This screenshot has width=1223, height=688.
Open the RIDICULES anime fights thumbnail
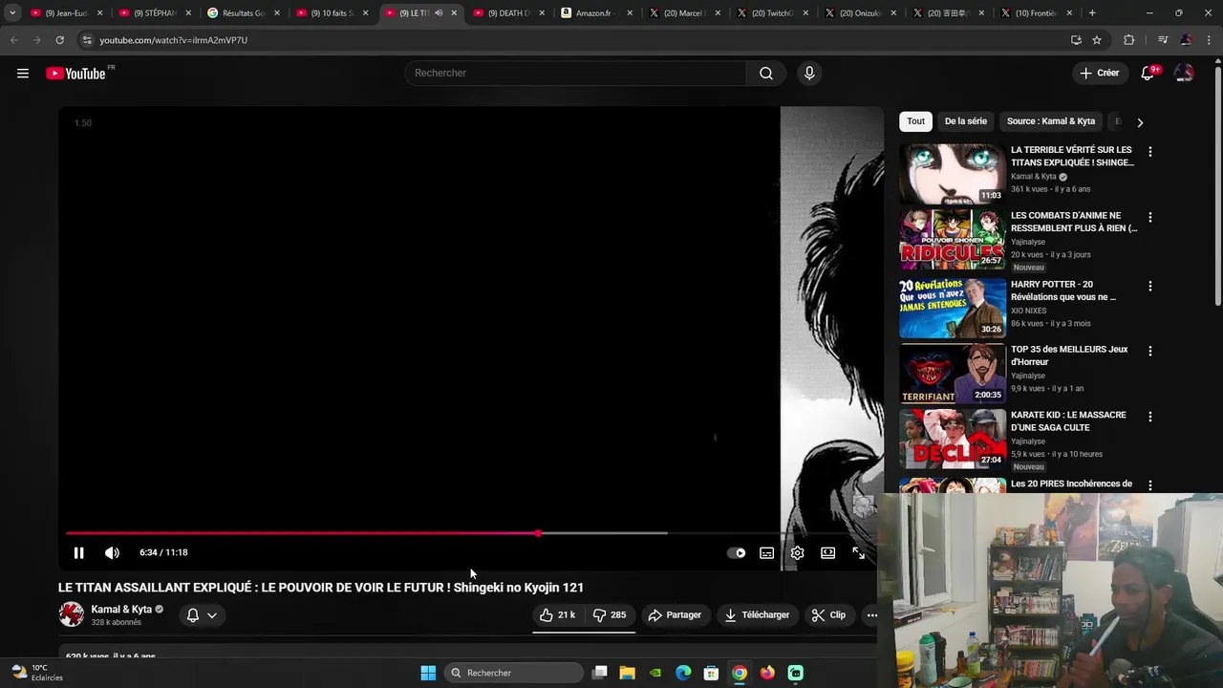click(952, 240)
